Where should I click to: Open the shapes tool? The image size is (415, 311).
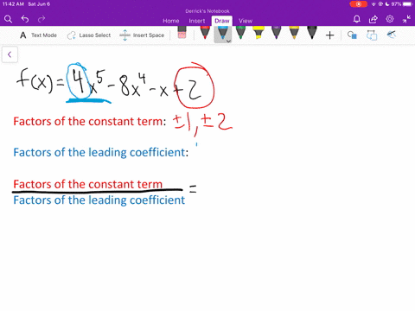352,35
